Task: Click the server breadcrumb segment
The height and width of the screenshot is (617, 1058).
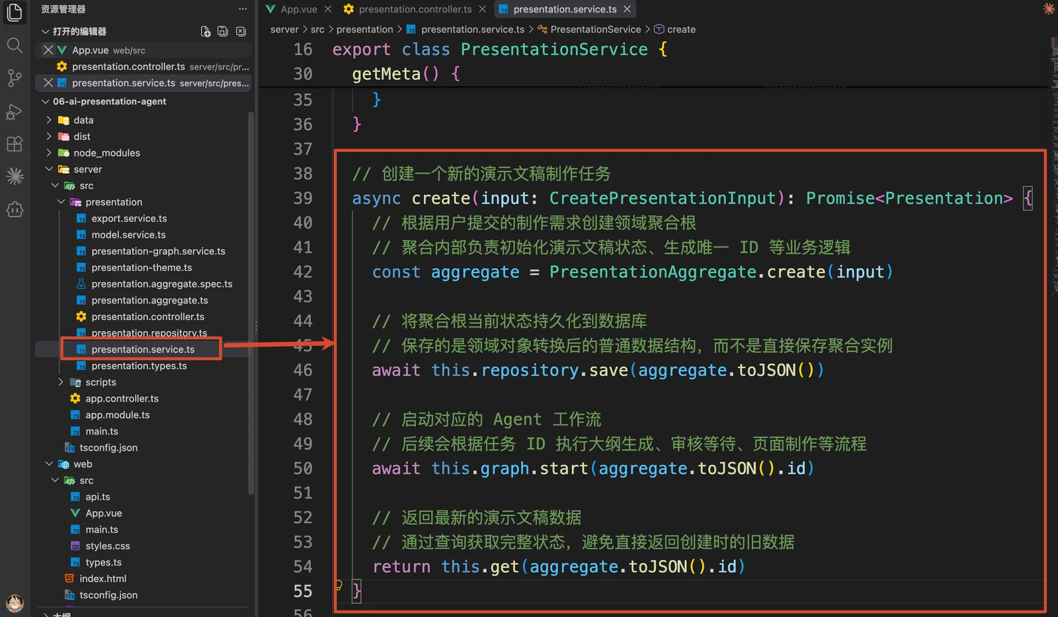Action: coord(284,30)
